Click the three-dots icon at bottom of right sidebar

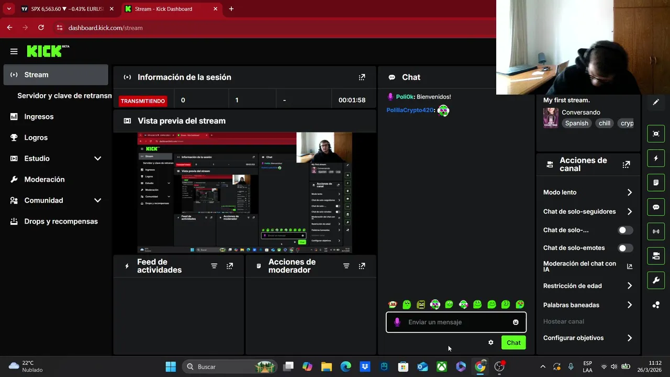[656, 305]
